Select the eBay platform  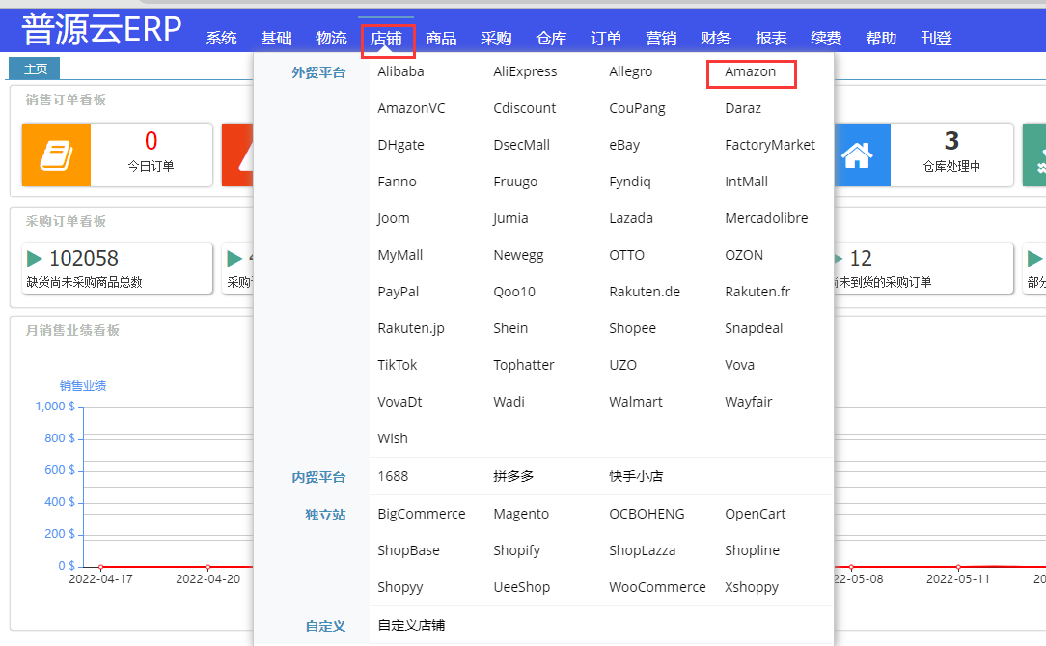[624, 146]
